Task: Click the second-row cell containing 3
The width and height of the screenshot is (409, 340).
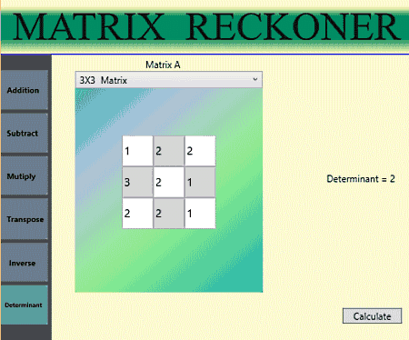Action: point(137,182)
